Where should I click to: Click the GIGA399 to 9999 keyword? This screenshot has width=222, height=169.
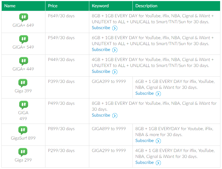pyautogui.click(x=109, y=81)
